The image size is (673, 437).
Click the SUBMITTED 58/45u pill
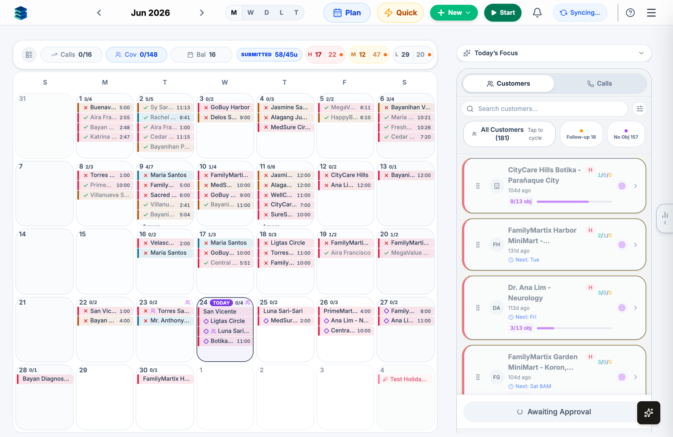coord(269,55)
